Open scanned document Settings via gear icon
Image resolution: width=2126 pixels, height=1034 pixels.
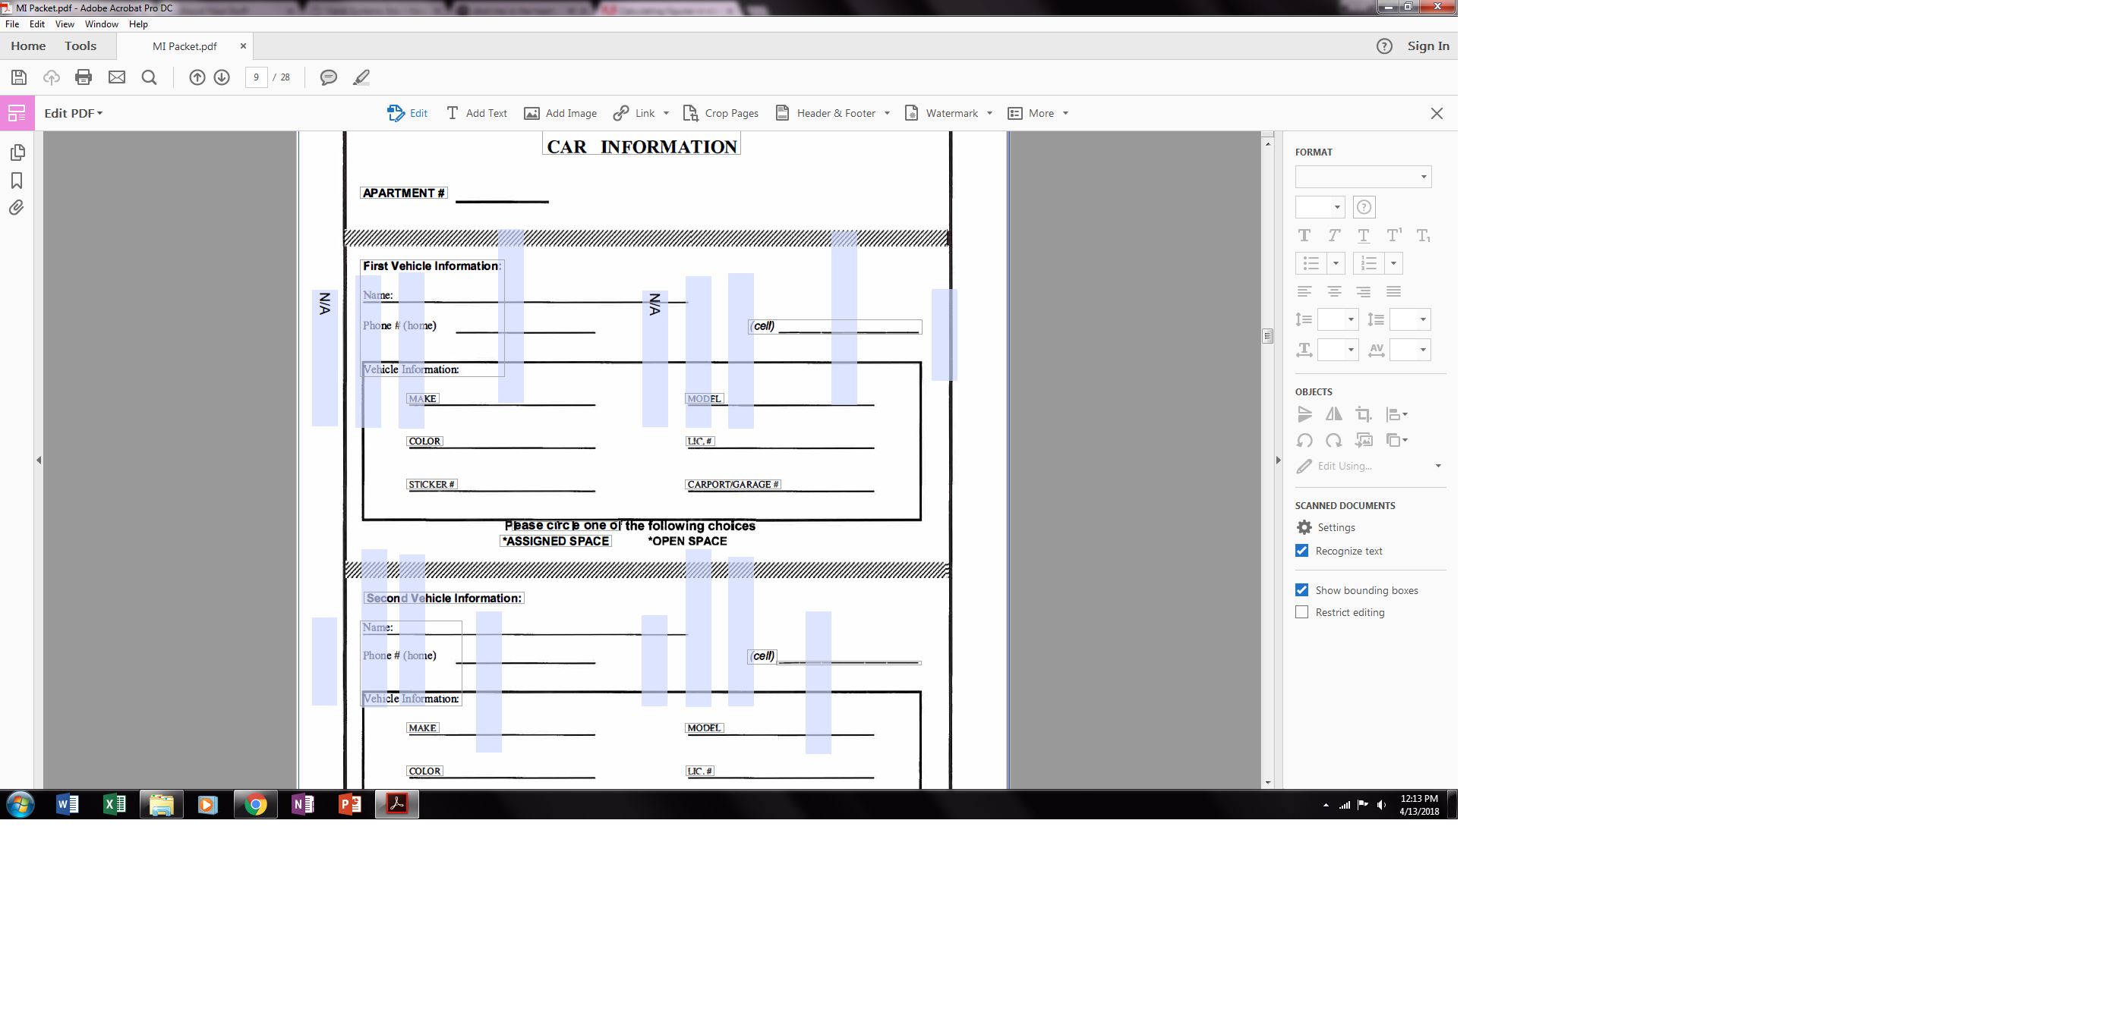coord(1304,527)
